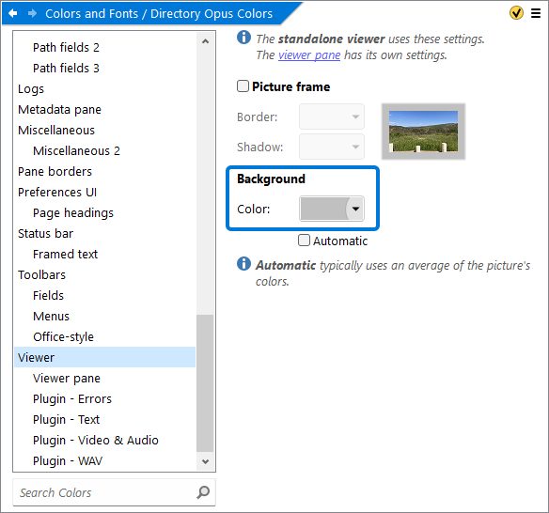Expand the Background Color dropdown arrow

(355, 209)
